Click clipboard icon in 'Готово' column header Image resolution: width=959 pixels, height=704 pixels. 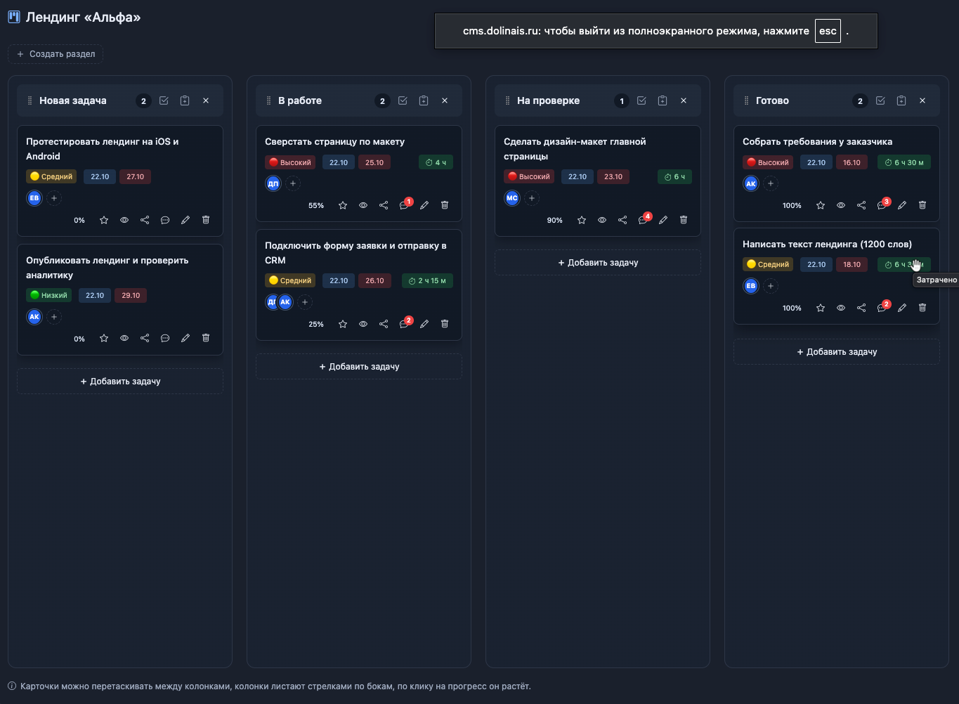[901, 100]
